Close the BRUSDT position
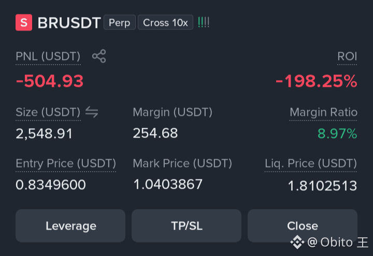 point(303,225)
